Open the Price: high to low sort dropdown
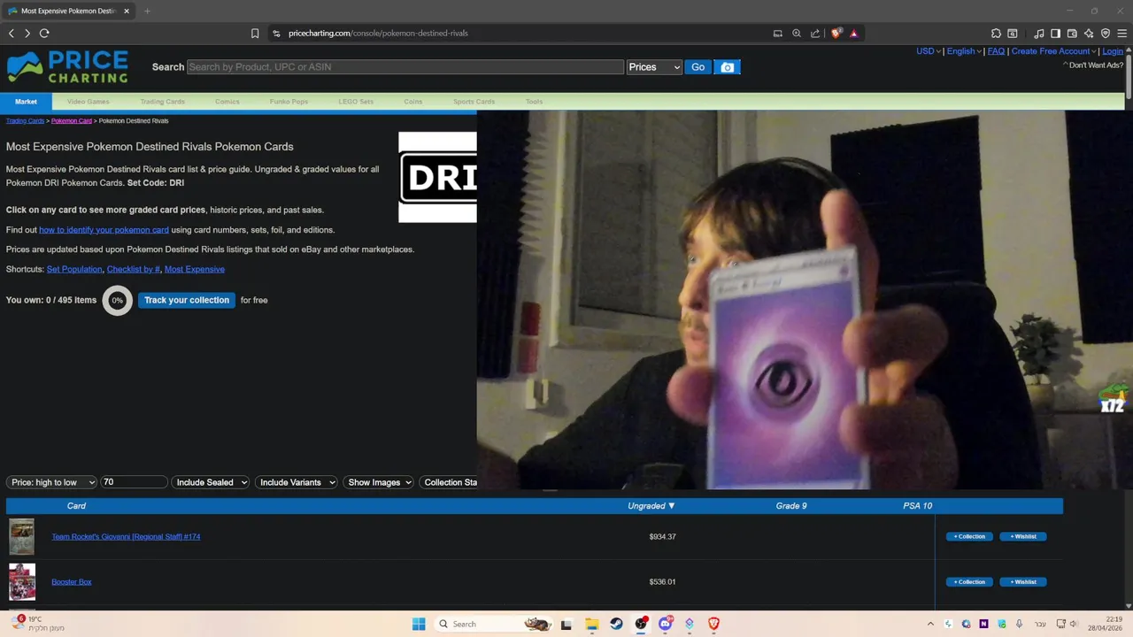The image size is (1133, 637). point(51,482)
